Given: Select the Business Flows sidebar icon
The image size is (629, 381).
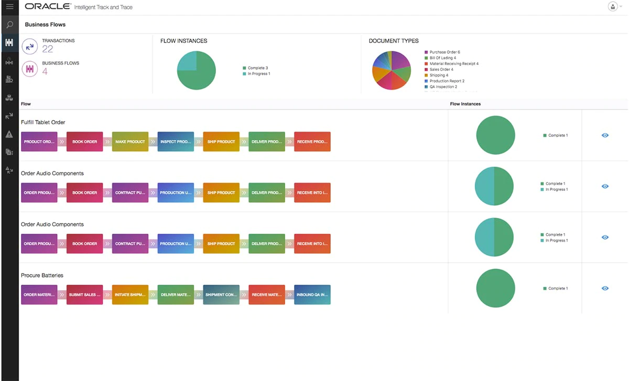Looking at the screenshot, I should tap(9, 43).
